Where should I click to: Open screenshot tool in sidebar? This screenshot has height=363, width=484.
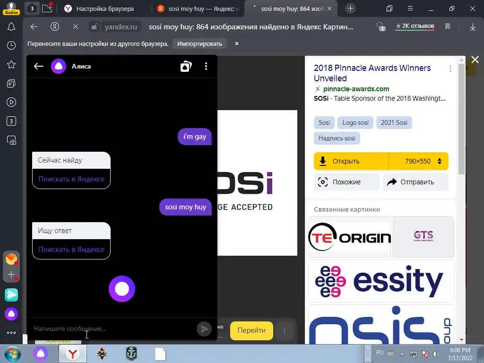click(11, 140)
